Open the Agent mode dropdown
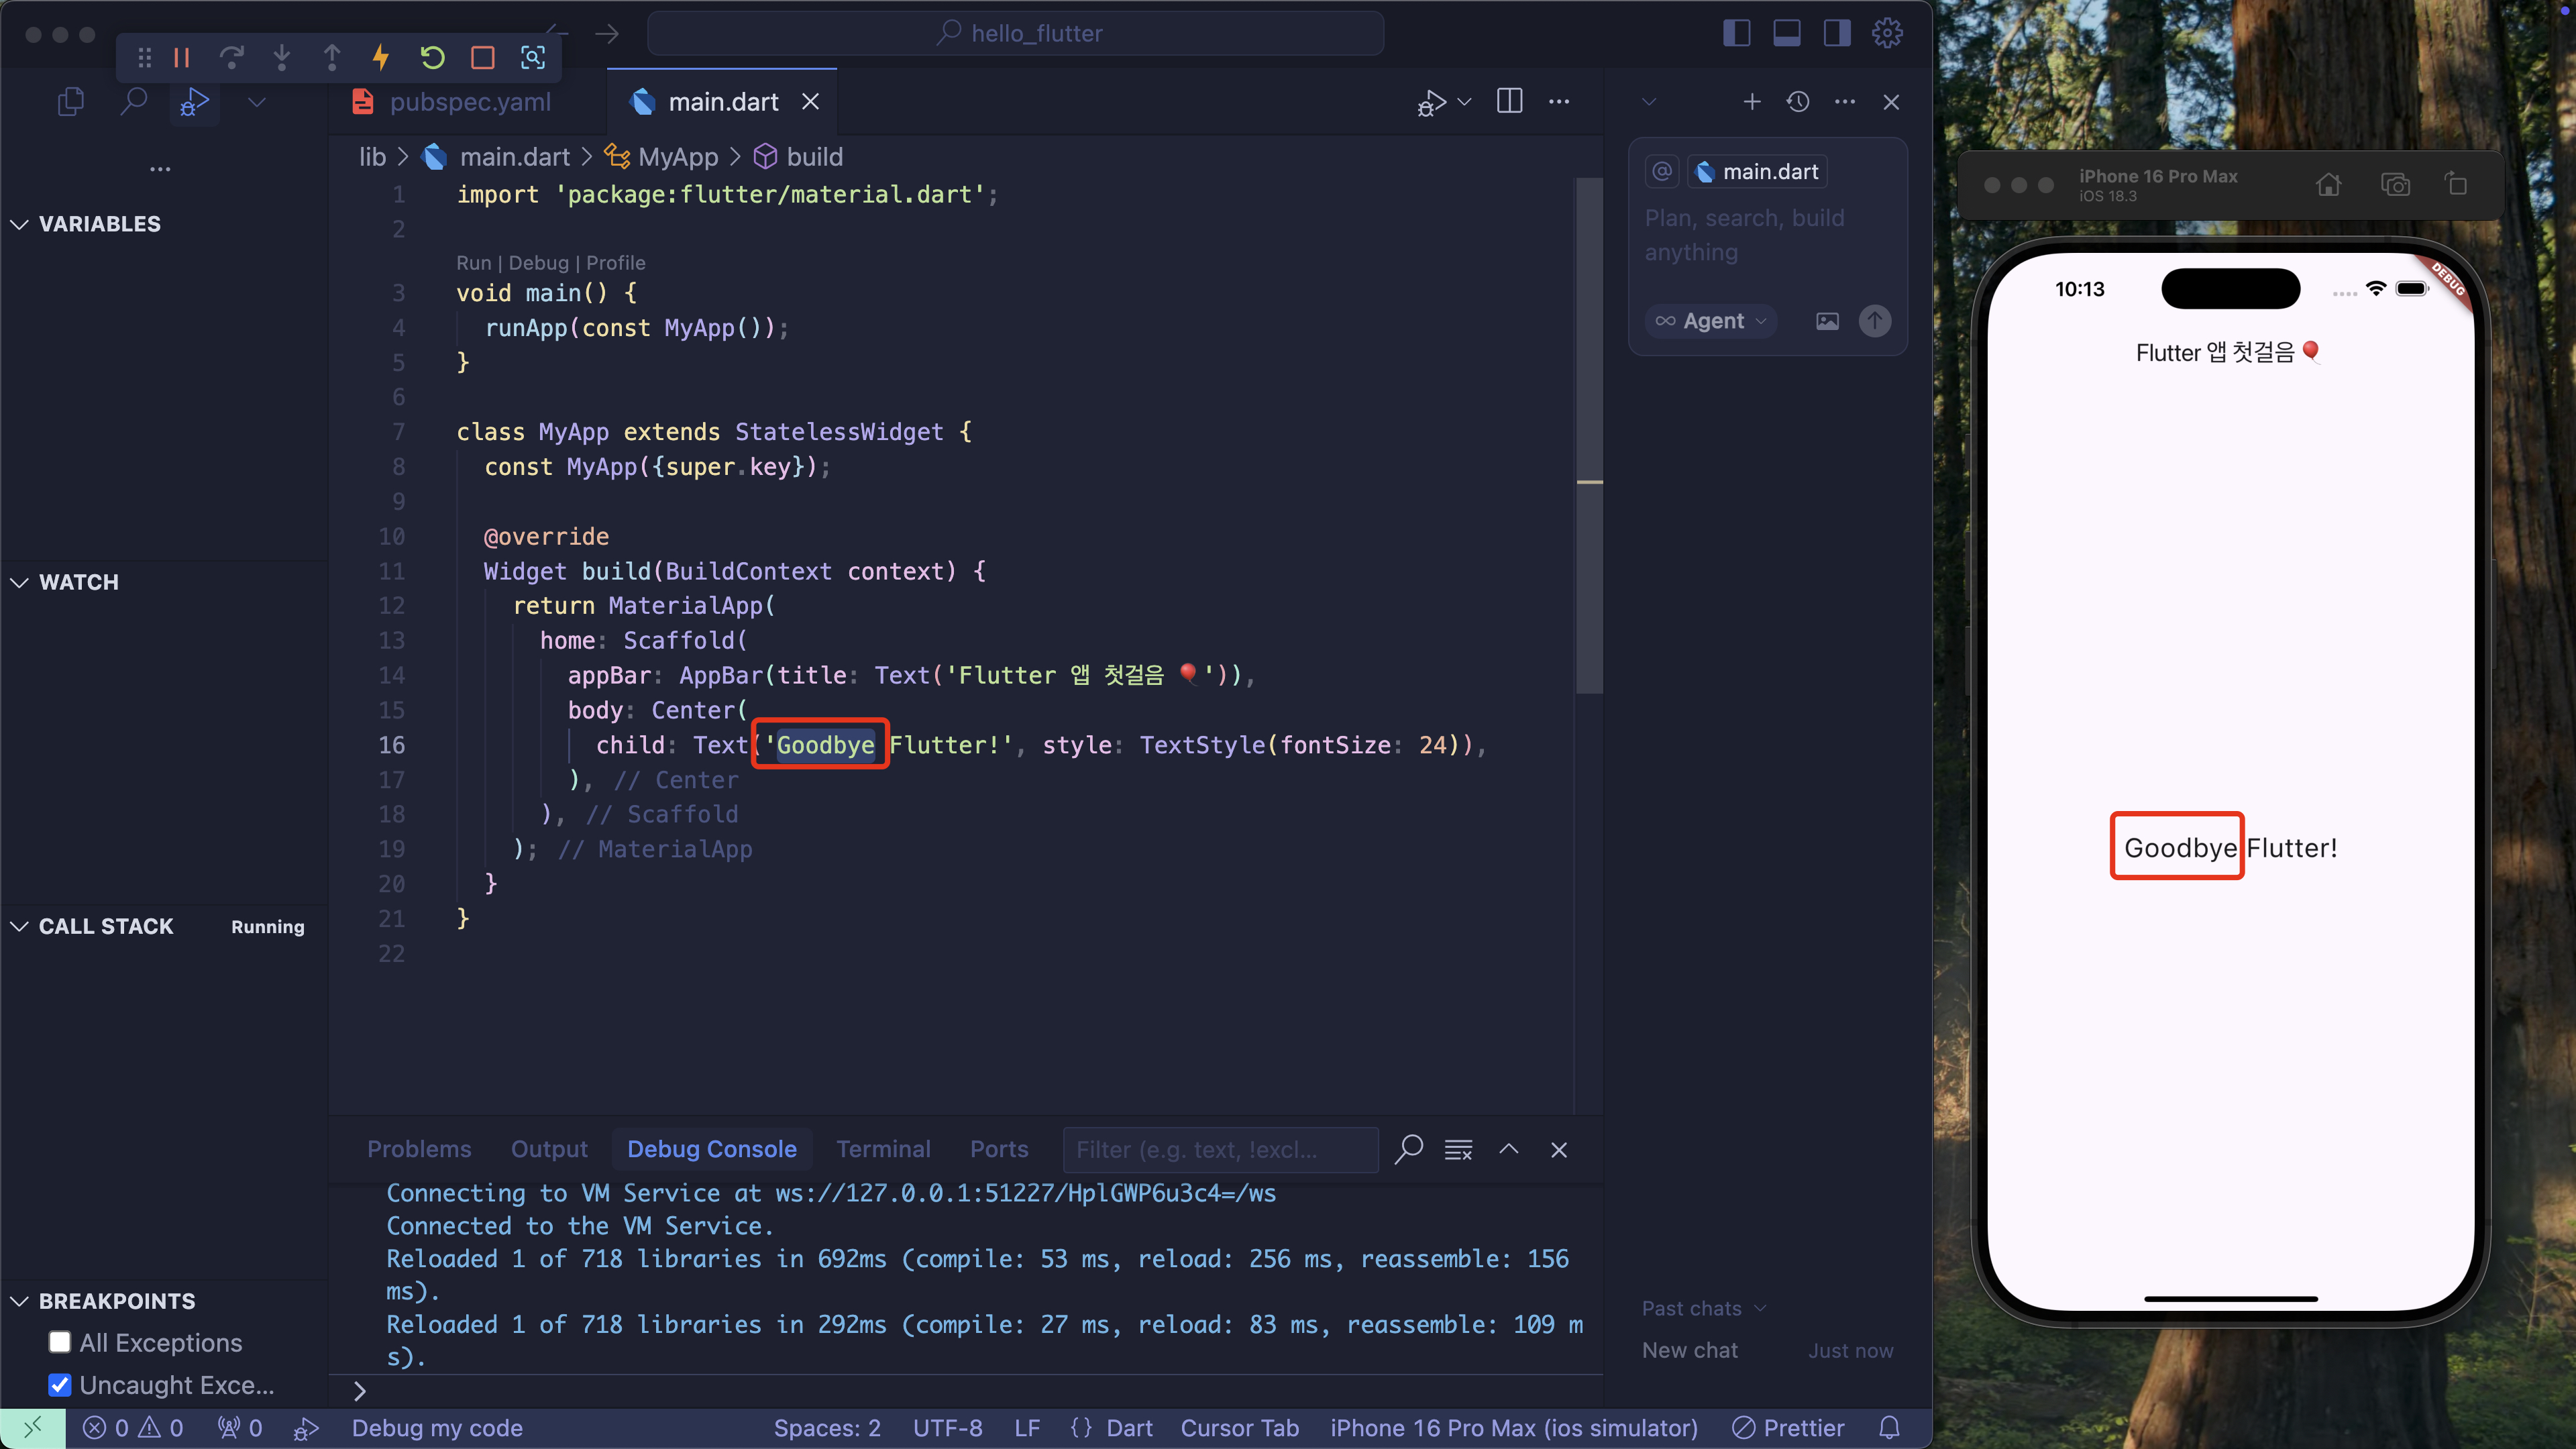Viewport: 2576px width, 1449px height. pos(1711,321)
